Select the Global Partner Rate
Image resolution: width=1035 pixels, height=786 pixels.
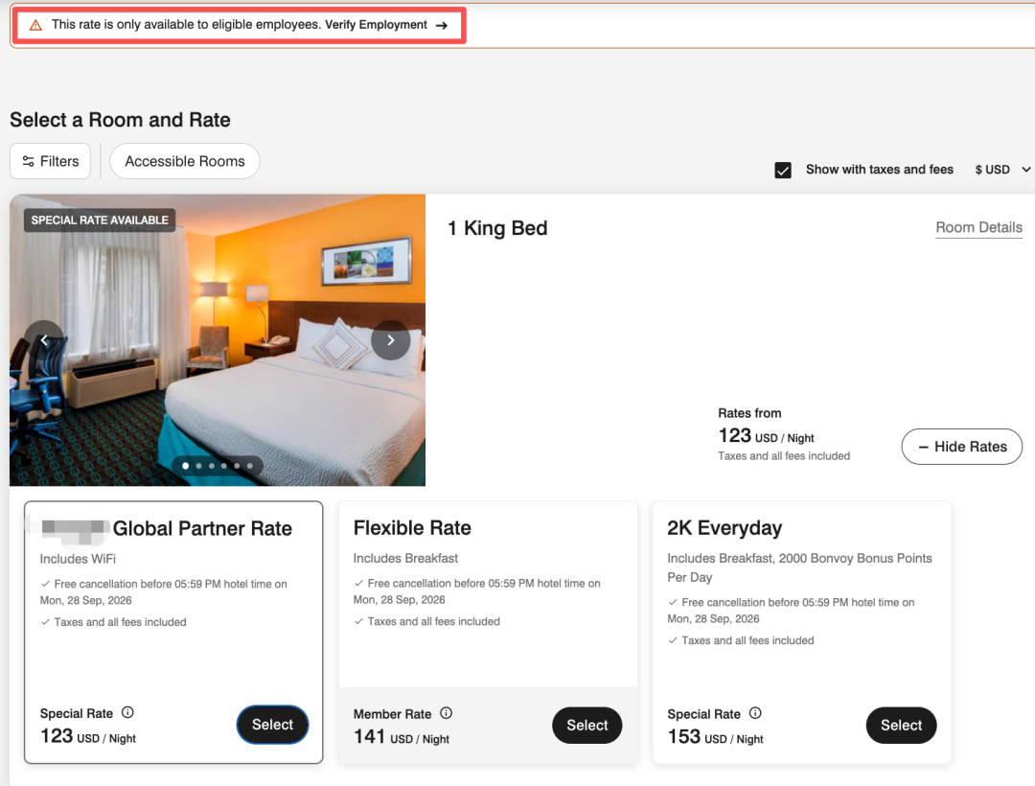(x=272, y=725)
